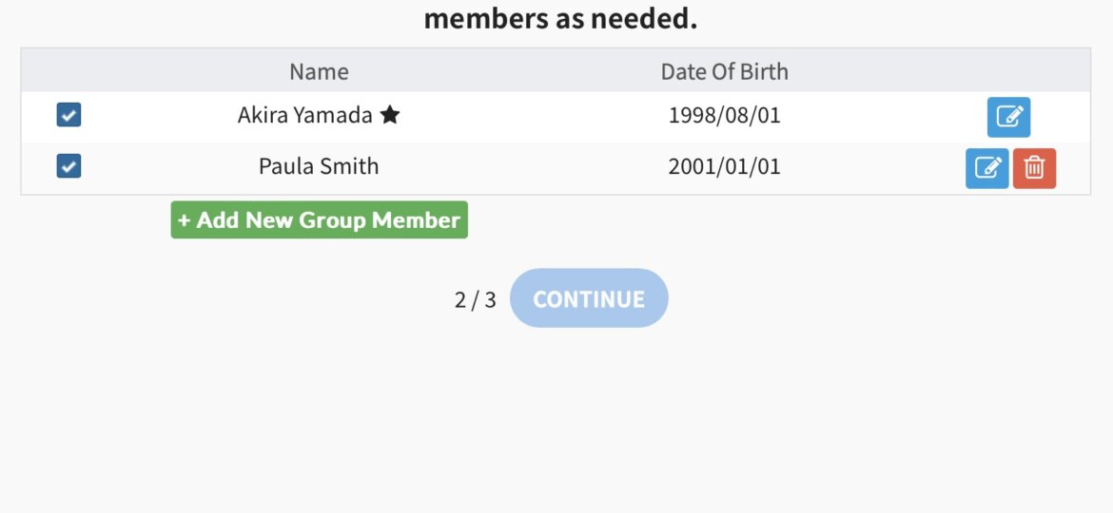Continue to the next step
The width and height of the screenshot is (1113, 513).
[x=589, y=298]
